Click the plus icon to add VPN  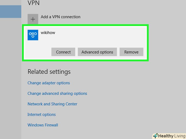point(33,19)
